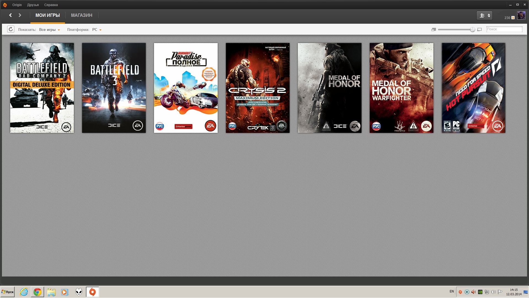Open the 'Друзья' menu
The height and width of the screenshot is (298, 529).
[33, 5]
